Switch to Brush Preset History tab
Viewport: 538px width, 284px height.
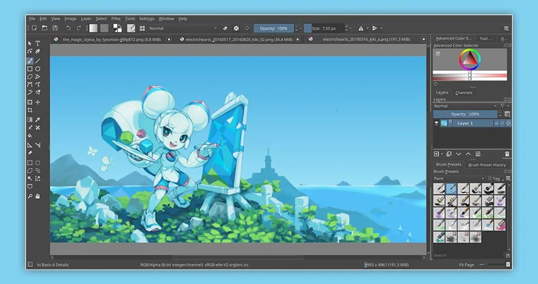click(487, 165)
